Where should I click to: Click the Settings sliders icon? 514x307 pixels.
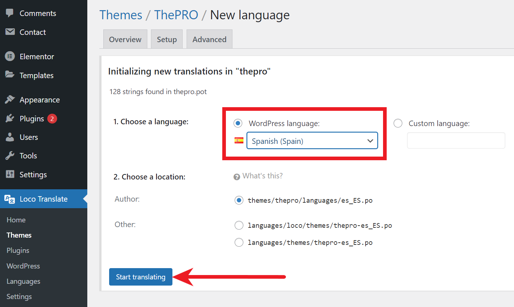(x=10, y=174)
